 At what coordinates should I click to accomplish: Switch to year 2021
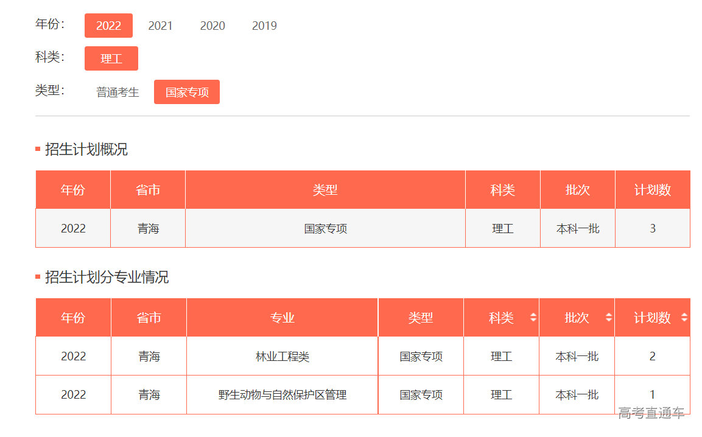(x=160, y=26)
